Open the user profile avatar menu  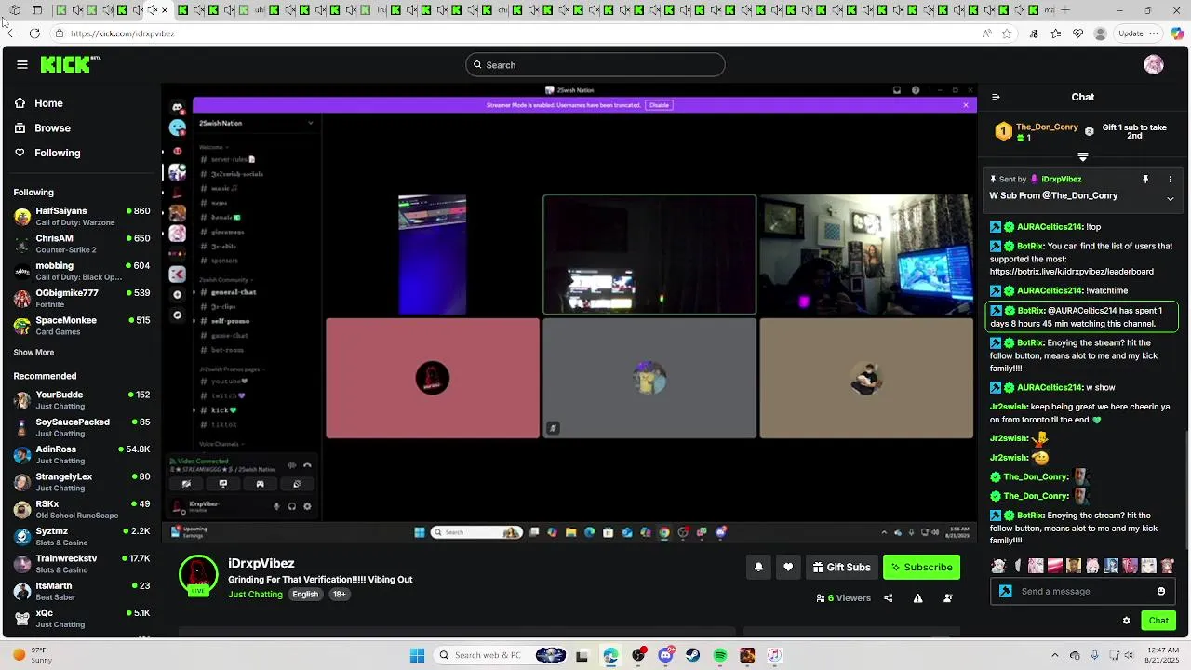[1154, 64]
